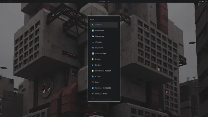Open the Disks utility

104,59
